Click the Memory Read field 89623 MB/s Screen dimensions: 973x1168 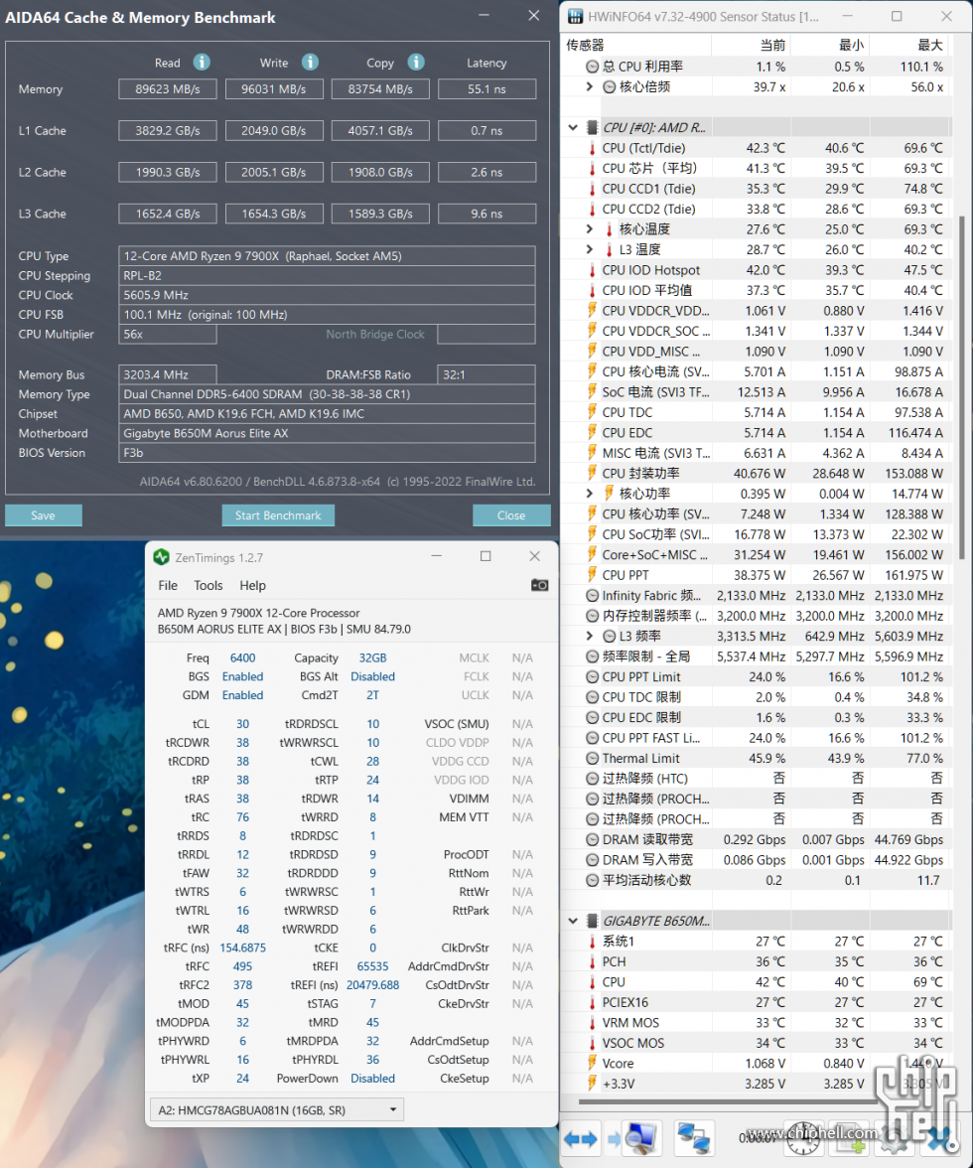pyautogui.click(x=168, y=89)
